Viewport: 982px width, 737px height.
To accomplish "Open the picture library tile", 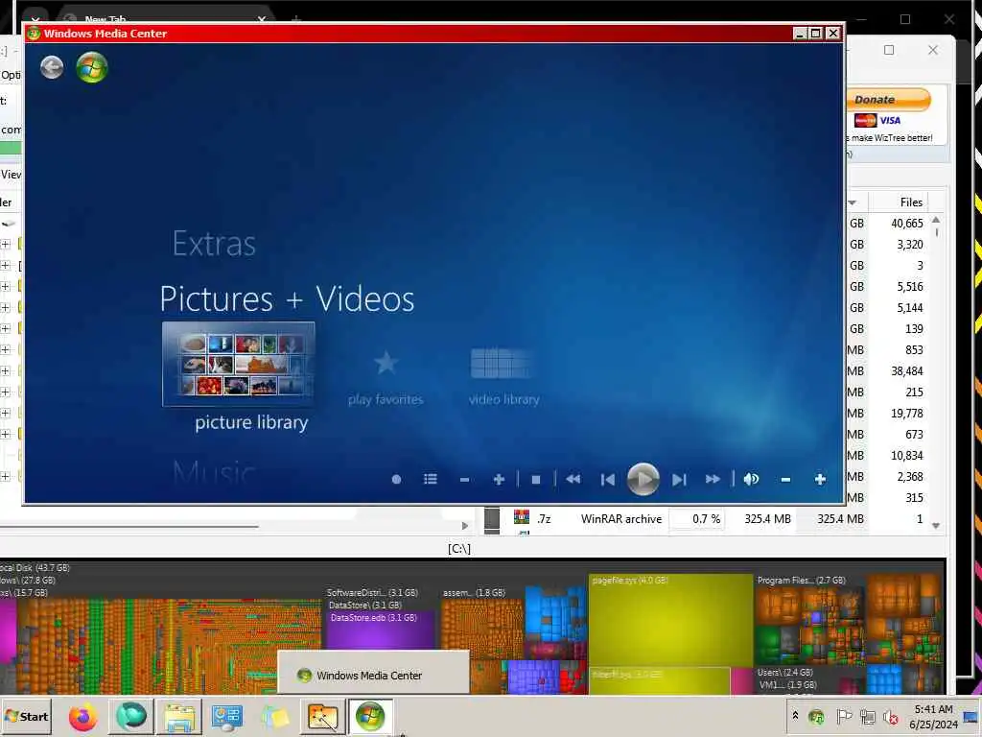I will (239, 364).
